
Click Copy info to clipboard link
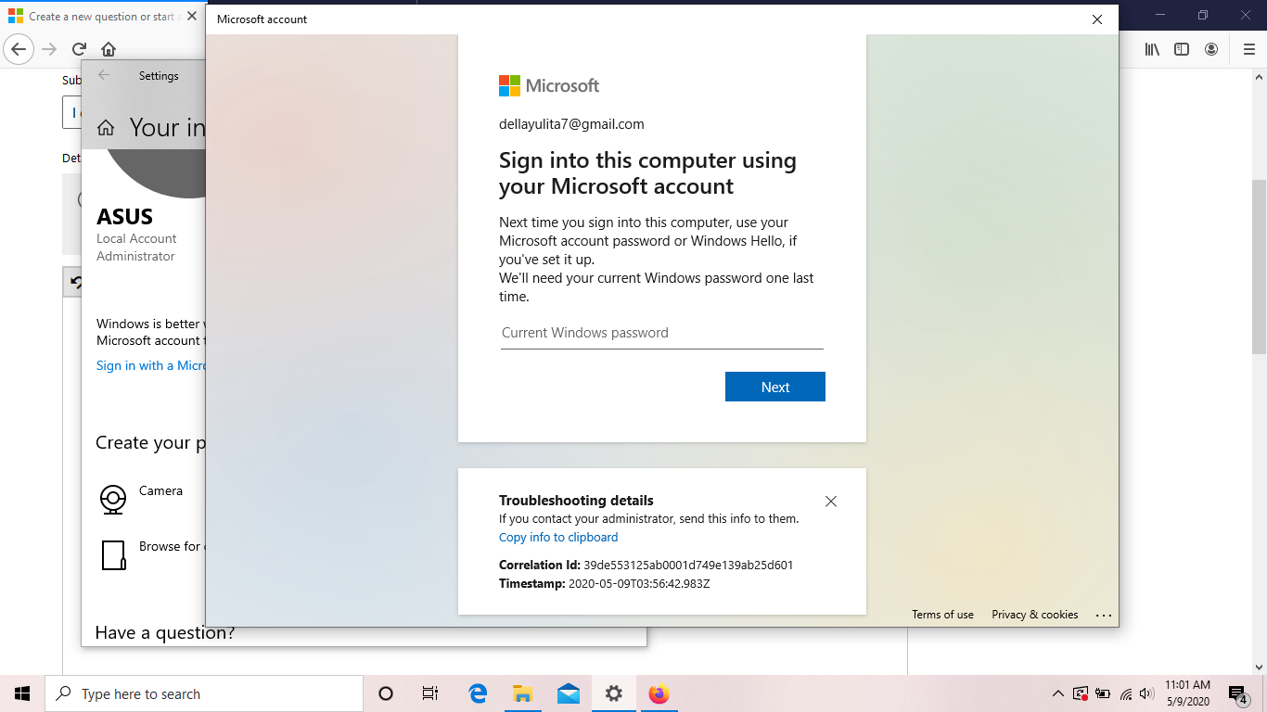point(558,538)
